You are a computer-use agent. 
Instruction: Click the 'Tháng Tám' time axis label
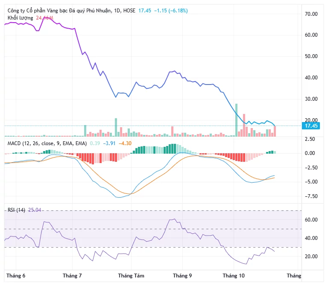tap(131, 276)
